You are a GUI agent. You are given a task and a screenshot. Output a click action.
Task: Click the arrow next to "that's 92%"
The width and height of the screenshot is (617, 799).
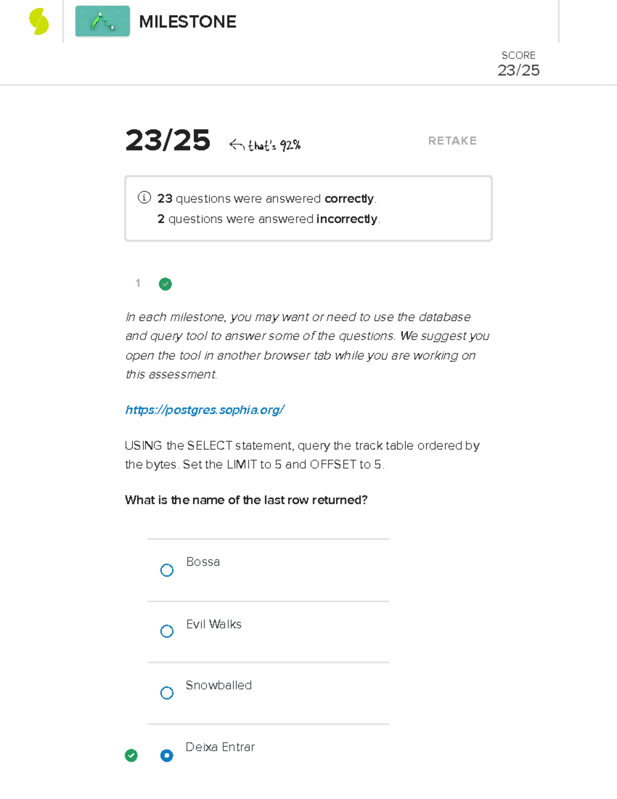237,145
